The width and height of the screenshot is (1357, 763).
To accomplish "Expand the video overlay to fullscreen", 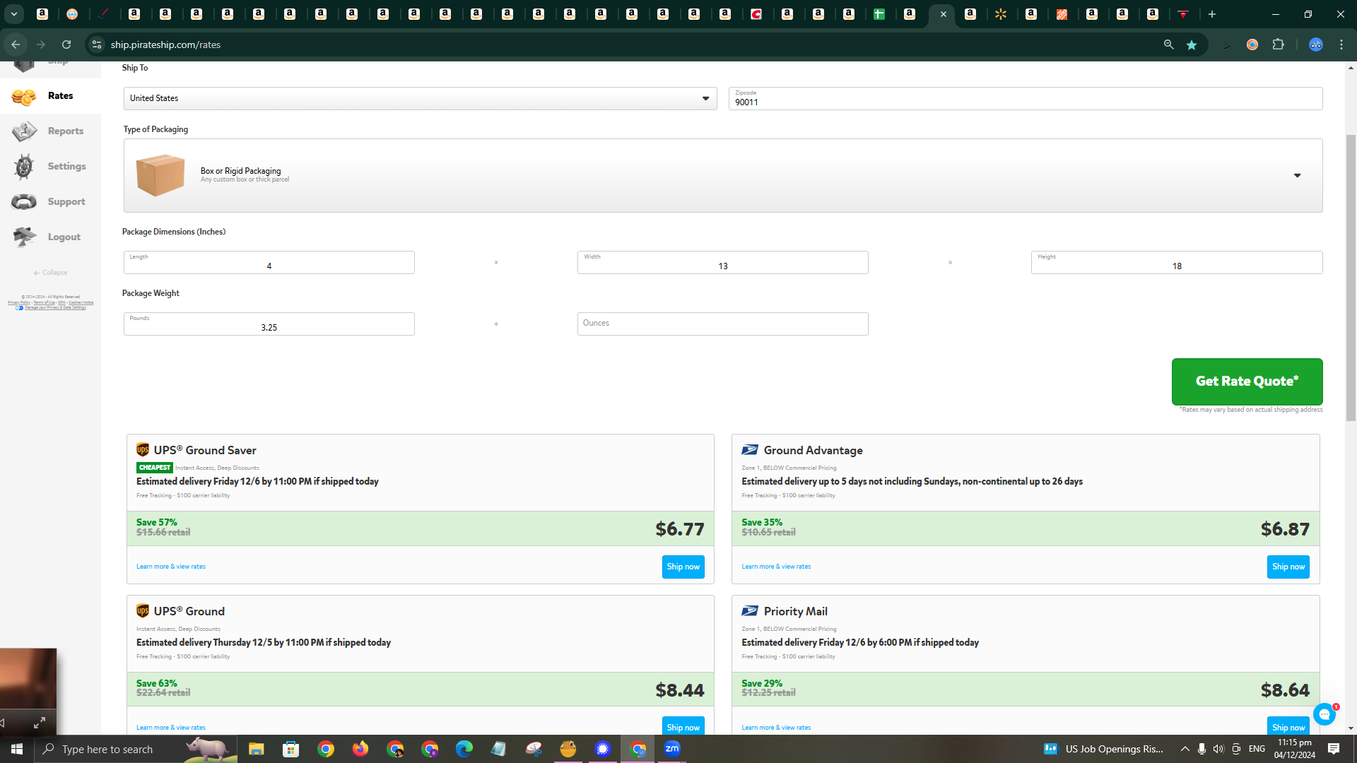I will point(40,722).
